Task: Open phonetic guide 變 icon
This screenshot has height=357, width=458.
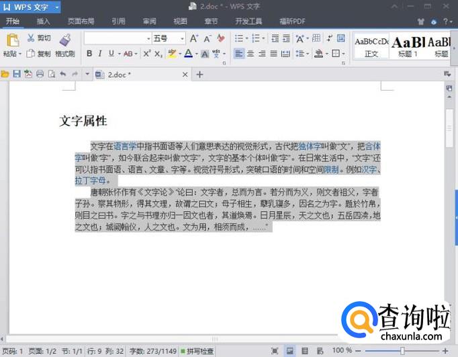Action: point(216,54)
